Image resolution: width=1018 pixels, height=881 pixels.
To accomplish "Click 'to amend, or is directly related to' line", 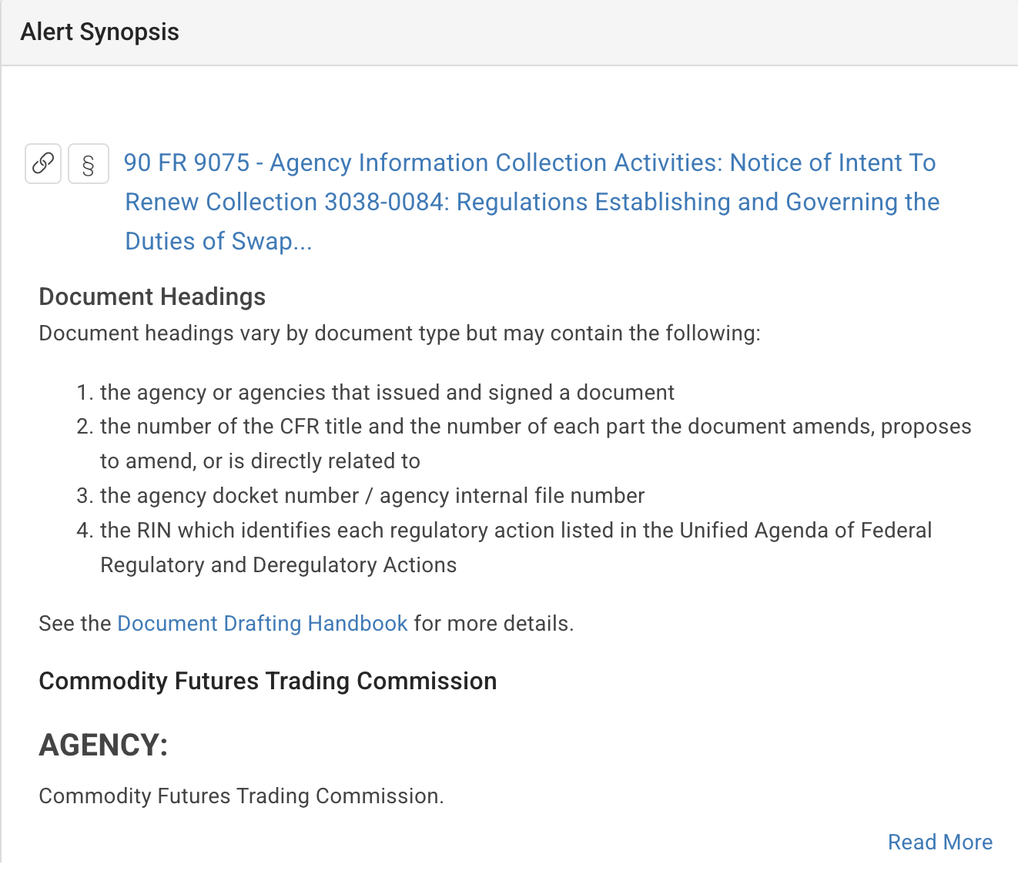I will pyautogui.click(x=260, y=461).
